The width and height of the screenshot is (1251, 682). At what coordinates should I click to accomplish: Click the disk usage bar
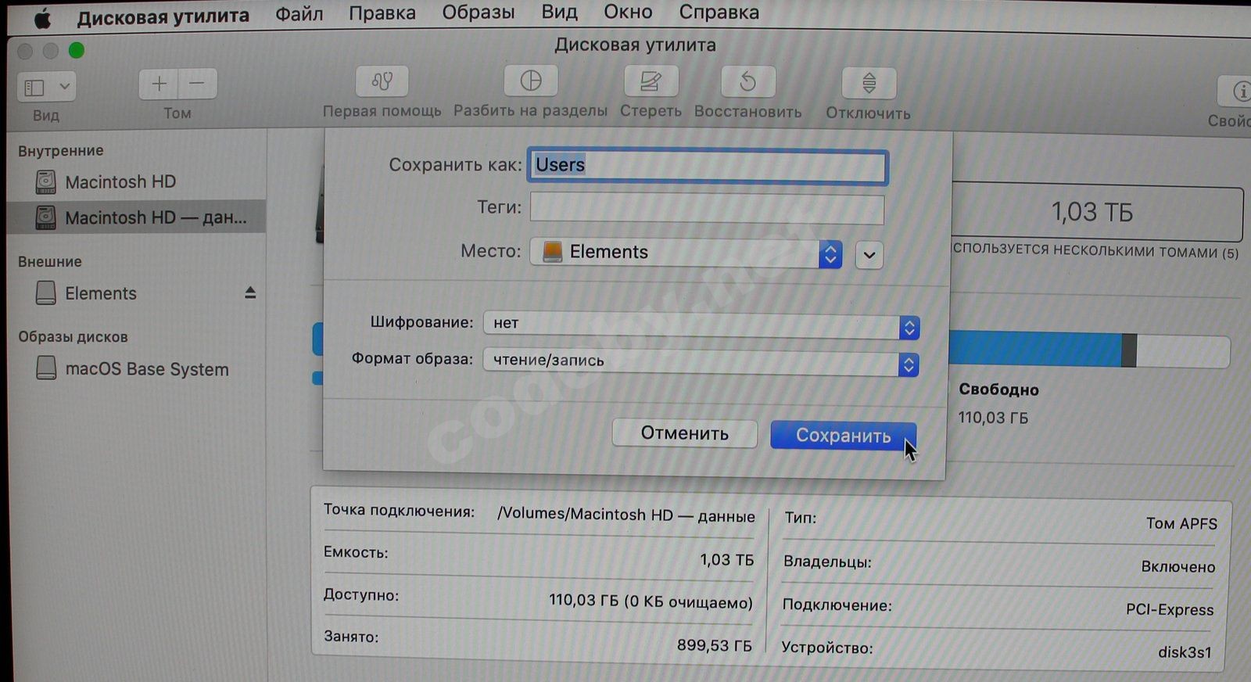point(1089,350)
